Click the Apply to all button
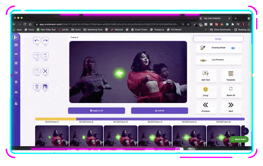Viewport: 263px width, 166px height. [x=96, y=110]
